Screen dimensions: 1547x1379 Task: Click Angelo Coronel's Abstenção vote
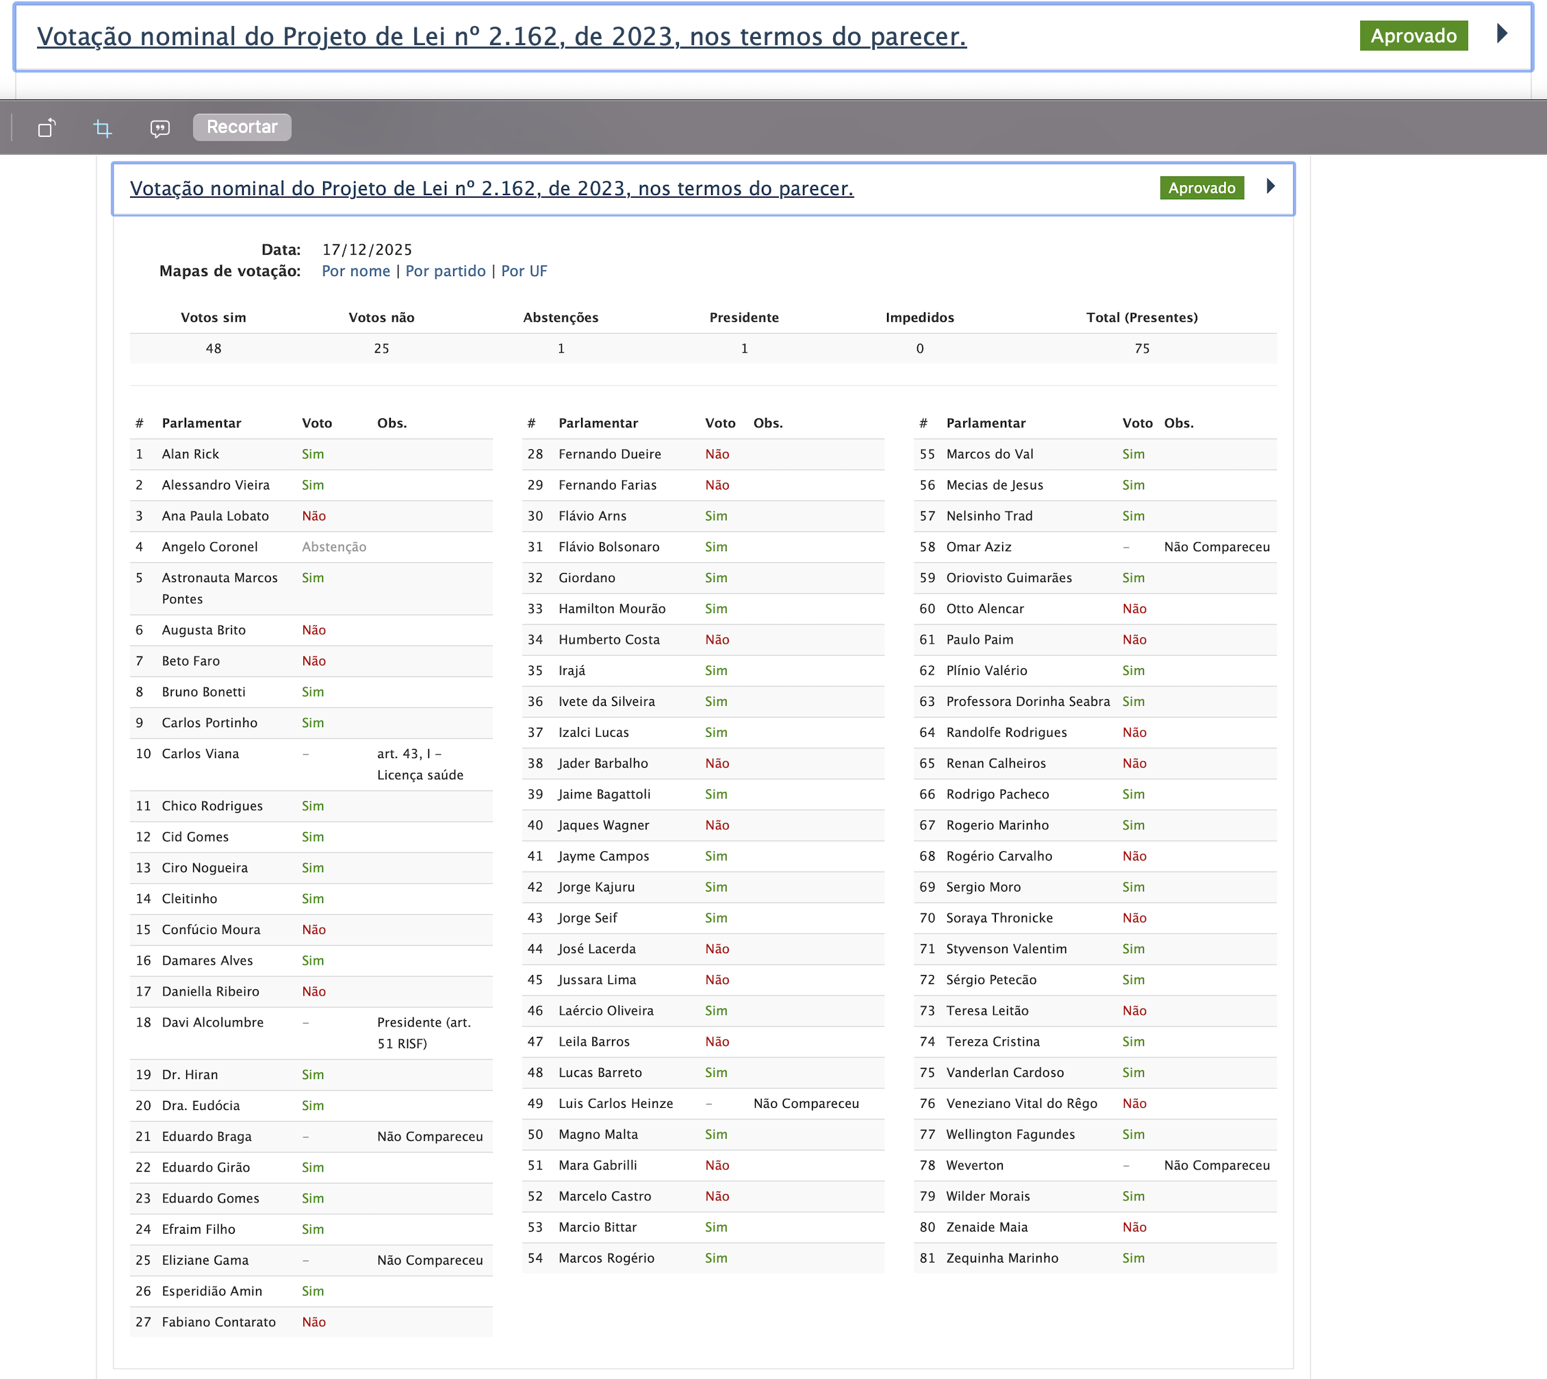click(334, 547)
